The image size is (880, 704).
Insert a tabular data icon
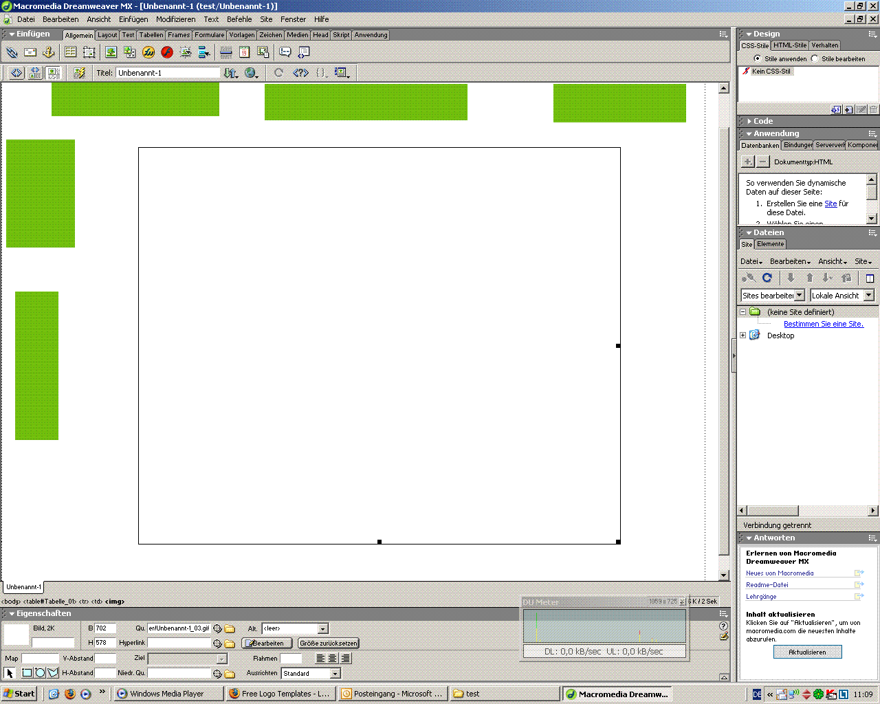click(263, 52)
